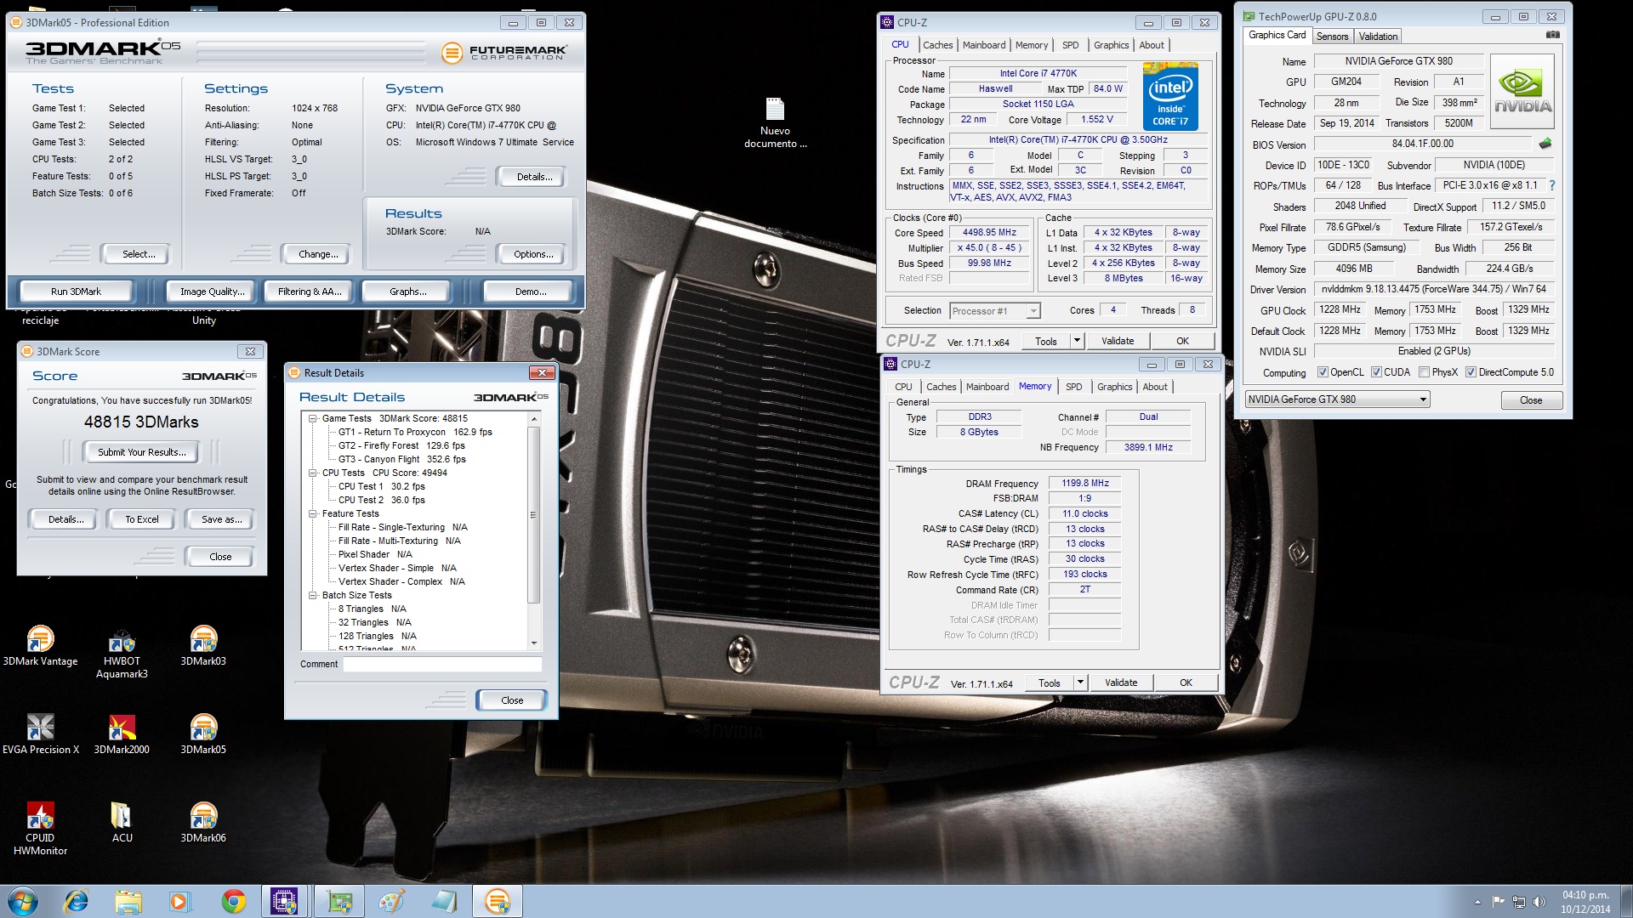This screenshot has height=918, width=1633.
Task: Click the GPU-Z screenshot camera icon
Action: [1552, 35]
